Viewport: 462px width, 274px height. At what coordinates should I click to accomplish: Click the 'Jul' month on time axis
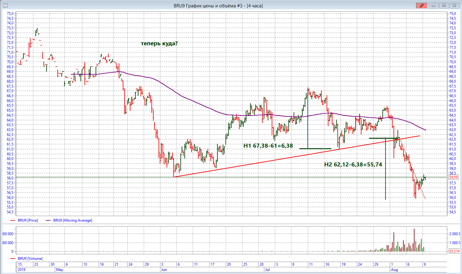(268, 270)
